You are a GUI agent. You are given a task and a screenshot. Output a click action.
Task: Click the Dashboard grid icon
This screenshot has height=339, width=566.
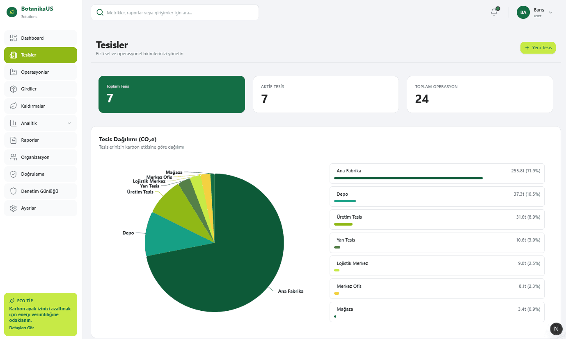tap(13, 38)
